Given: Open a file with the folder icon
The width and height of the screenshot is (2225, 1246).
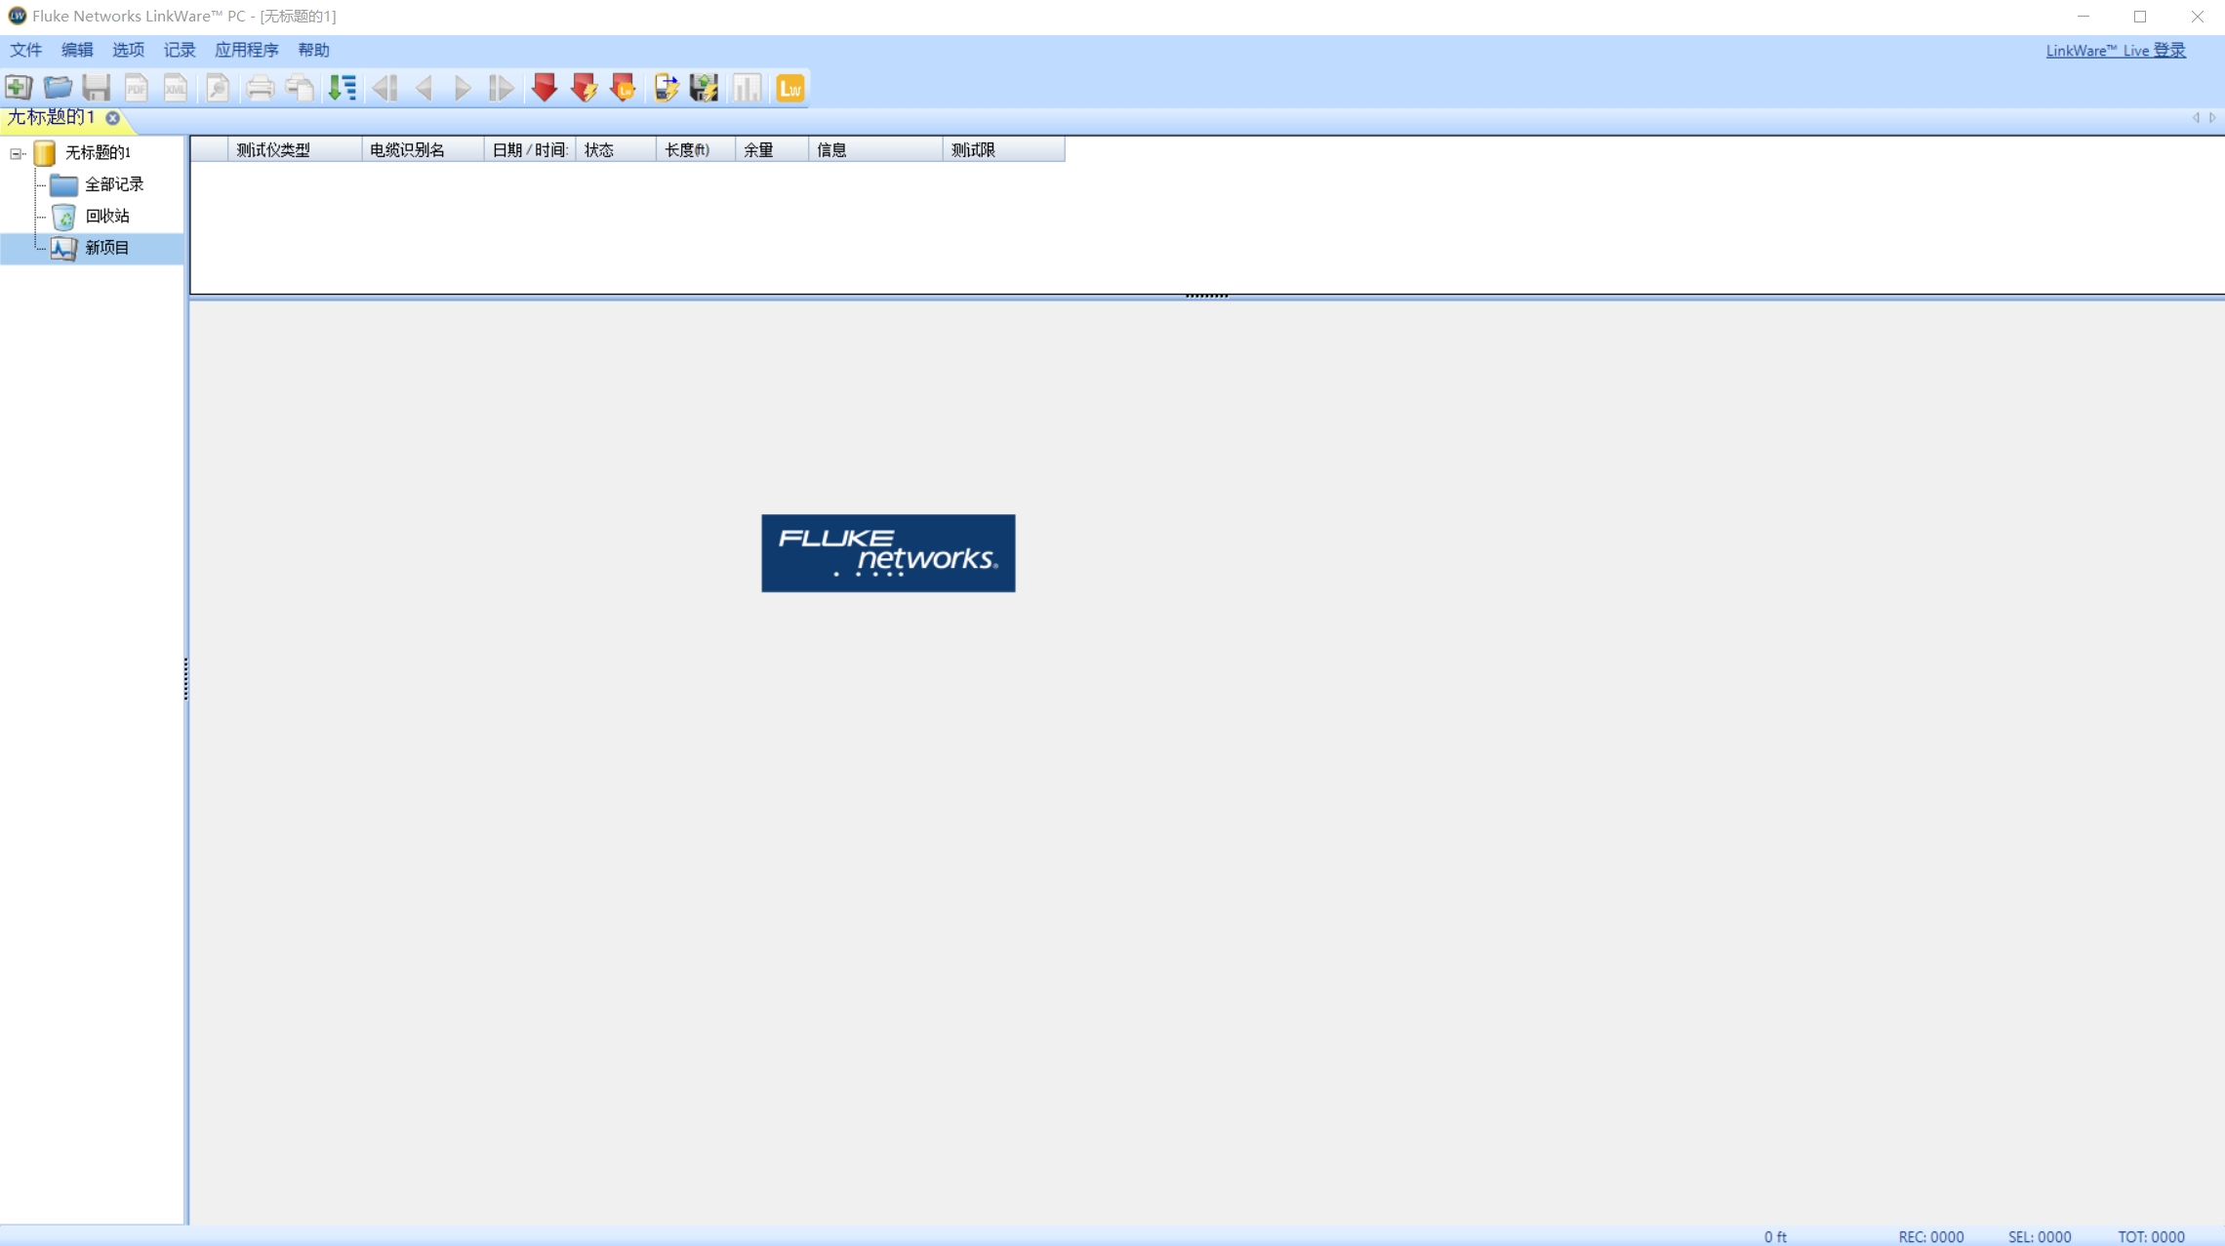Looking at the screenshot, I should click(x=58, y=88).
